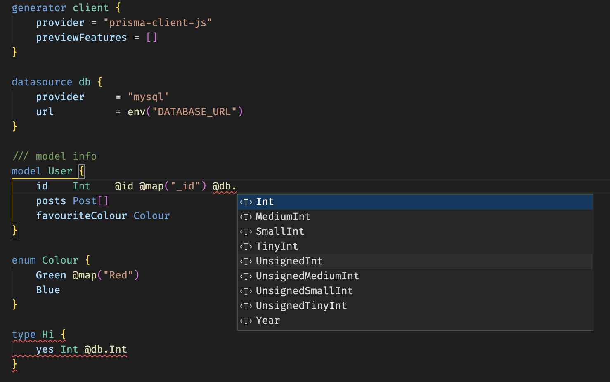This screenshot has width=610, height=382.
Task: Click the type icon beside UnsignedSmallInt suggestion
Action: [246, 291]
